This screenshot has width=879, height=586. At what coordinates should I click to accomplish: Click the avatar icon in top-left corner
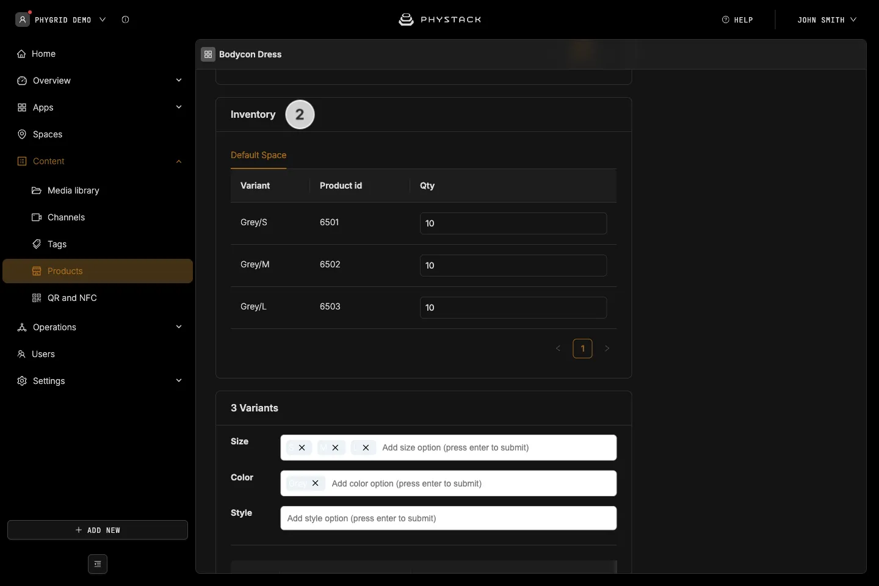(23, 20)
